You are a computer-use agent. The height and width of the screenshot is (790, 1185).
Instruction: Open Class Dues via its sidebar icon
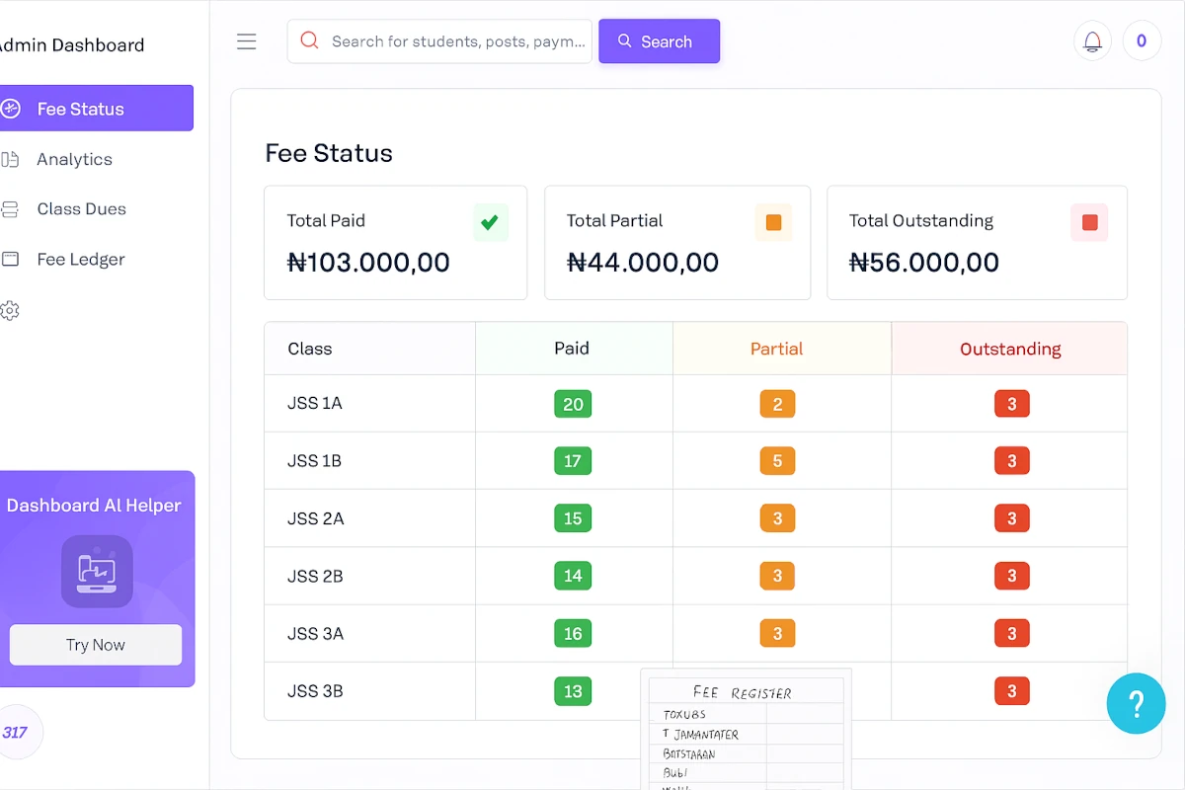(11, 208)
